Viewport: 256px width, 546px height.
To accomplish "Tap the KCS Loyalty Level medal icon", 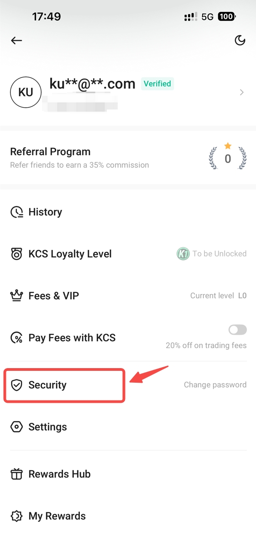I will pyautogui.click(x=17, y=254).
